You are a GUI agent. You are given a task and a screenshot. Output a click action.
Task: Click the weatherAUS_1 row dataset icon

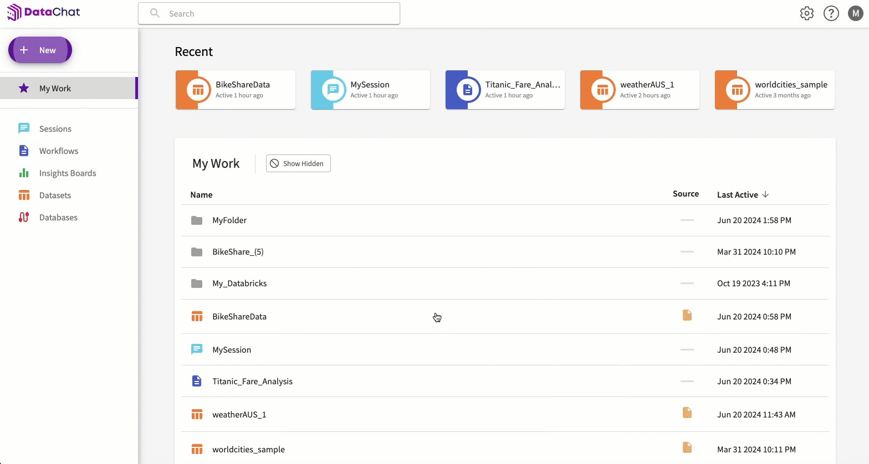click(197, 414)
